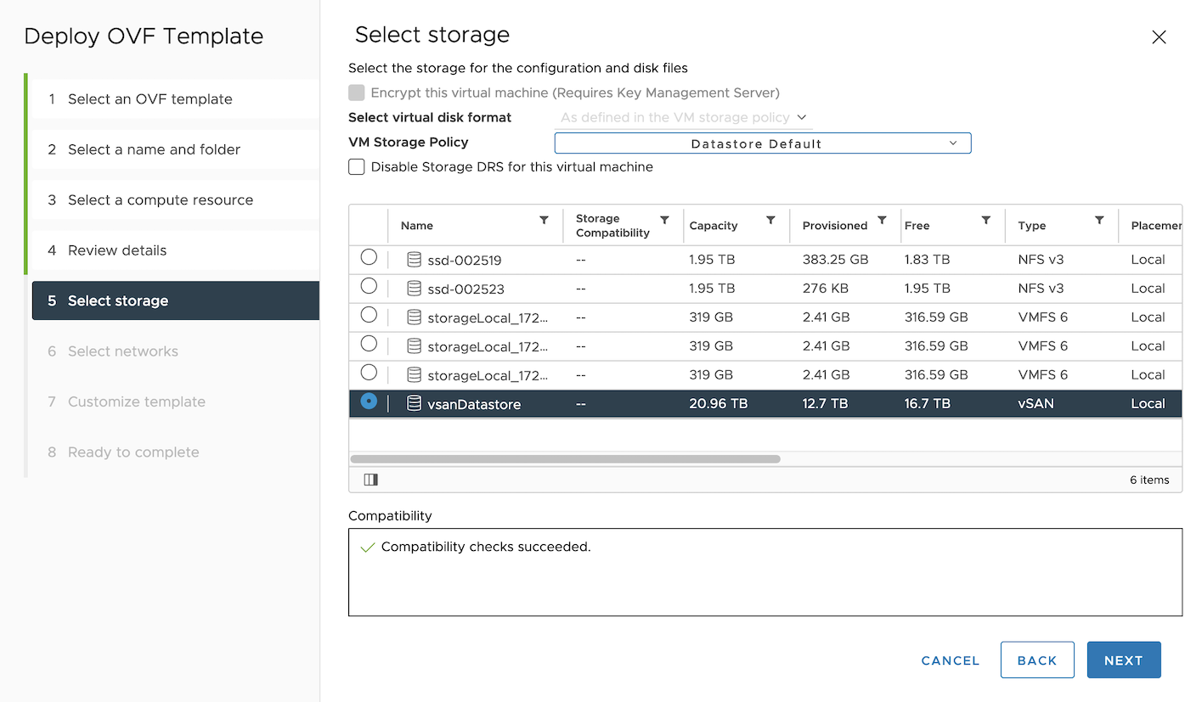Select the first storageLocal_172 datastore
This screenshot has height=702, width=1185.
click(368, 317)
